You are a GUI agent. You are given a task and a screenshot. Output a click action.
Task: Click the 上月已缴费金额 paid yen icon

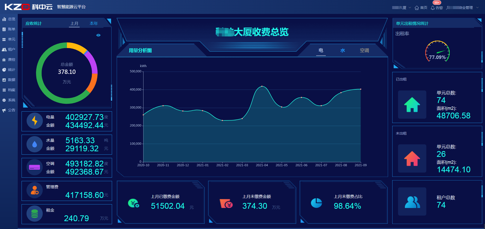pos(134,203)
